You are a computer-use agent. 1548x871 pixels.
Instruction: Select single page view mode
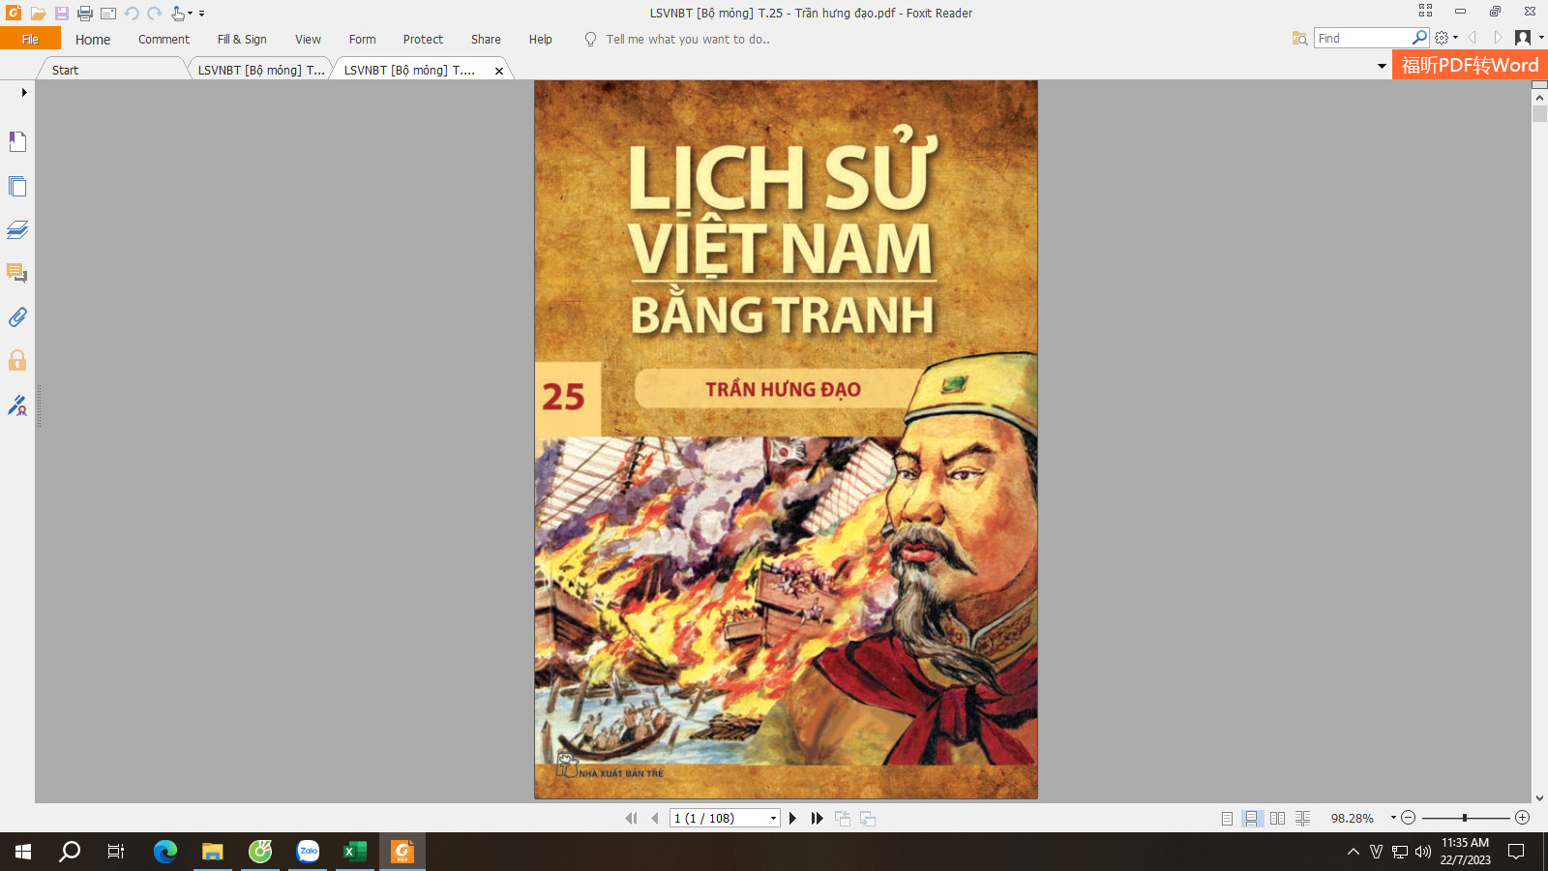pyautogui.click(x=1227, y=818)
